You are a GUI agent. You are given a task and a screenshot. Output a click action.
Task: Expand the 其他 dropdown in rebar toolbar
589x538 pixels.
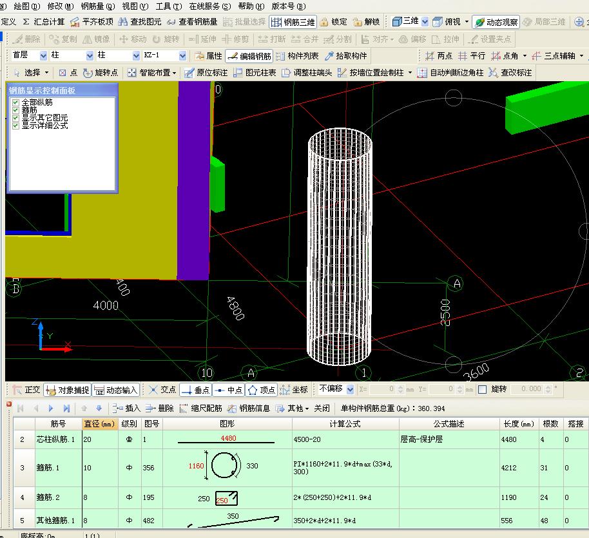[x=307, y=408]
